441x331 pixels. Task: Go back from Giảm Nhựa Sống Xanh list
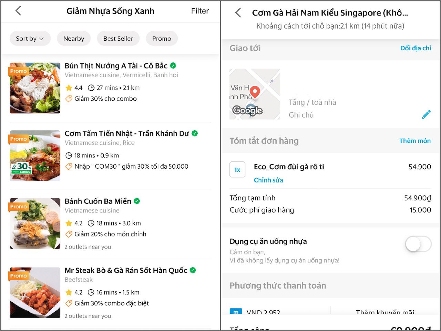(x=18, y=11)
